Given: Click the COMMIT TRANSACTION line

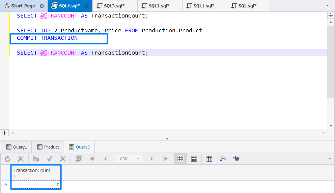Looking at the screenshot, I should [47, 38].
